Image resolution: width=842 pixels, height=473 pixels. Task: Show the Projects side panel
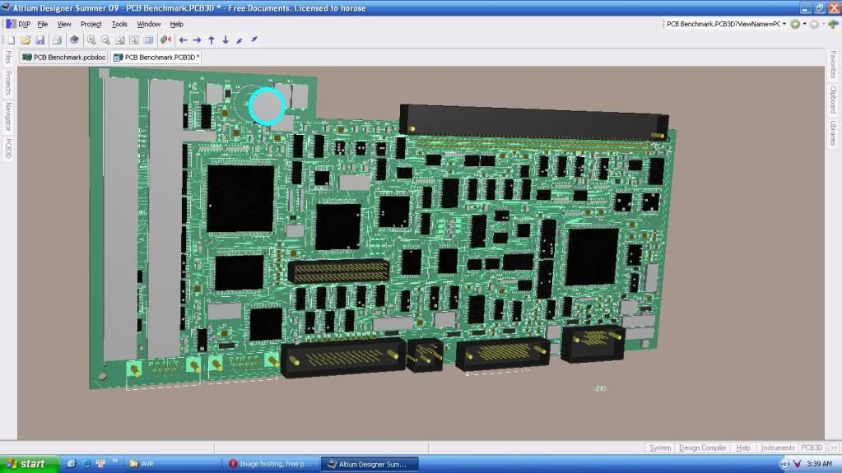click(7, 83)
